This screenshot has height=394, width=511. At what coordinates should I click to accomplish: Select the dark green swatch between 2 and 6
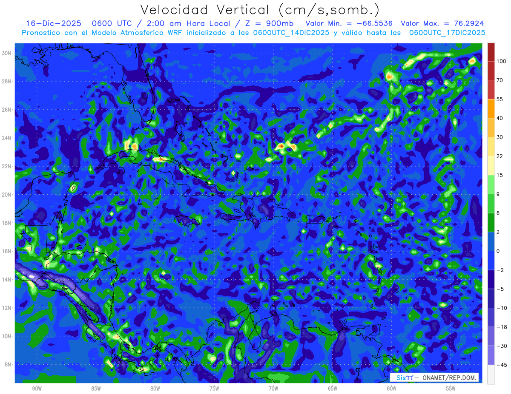click(491, 223)
